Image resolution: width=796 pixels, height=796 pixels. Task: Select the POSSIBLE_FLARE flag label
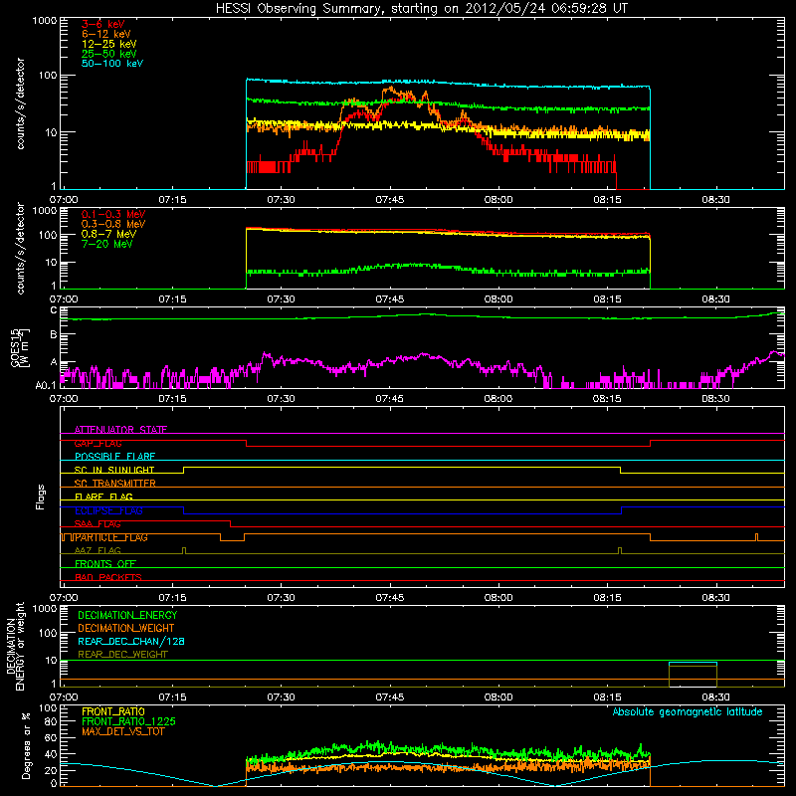(x=114, y=457)
